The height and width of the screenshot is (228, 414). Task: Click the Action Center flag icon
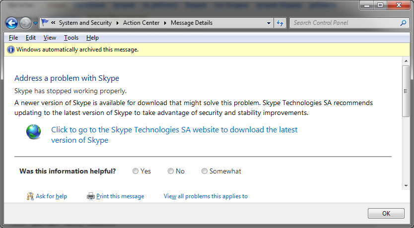pyautogui.click(x=45, y=23)
